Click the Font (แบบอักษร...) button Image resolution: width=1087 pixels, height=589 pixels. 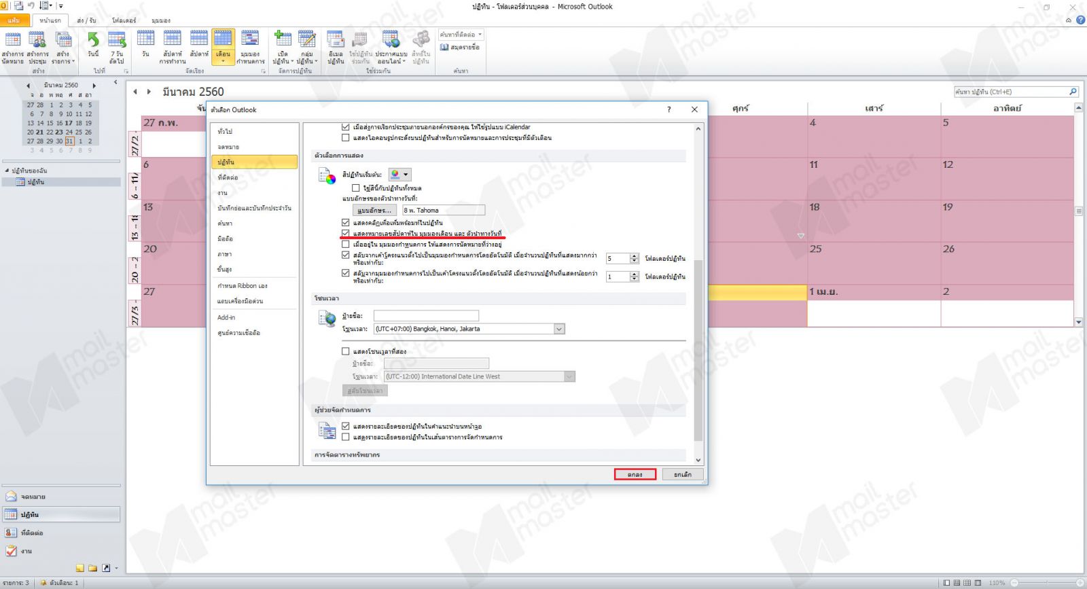point(374,211)
